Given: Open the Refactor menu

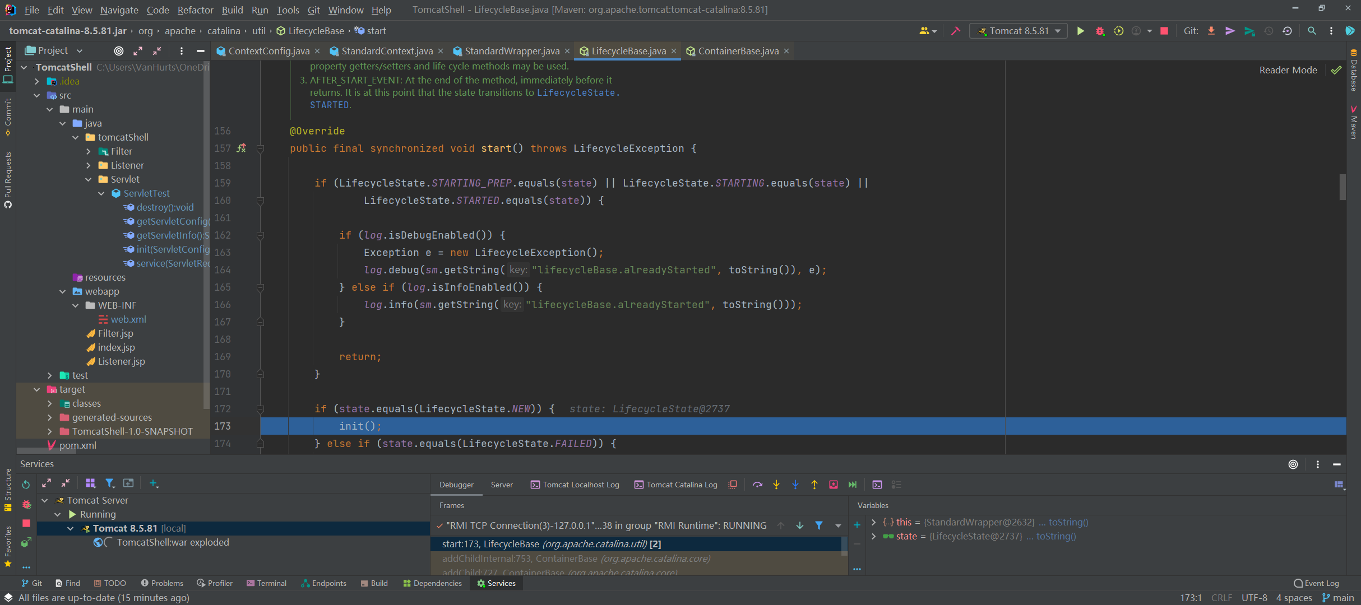Looking at the screenshot, I should [195, 10].
